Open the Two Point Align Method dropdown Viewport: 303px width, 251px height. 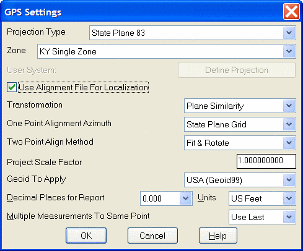(289, 143)
